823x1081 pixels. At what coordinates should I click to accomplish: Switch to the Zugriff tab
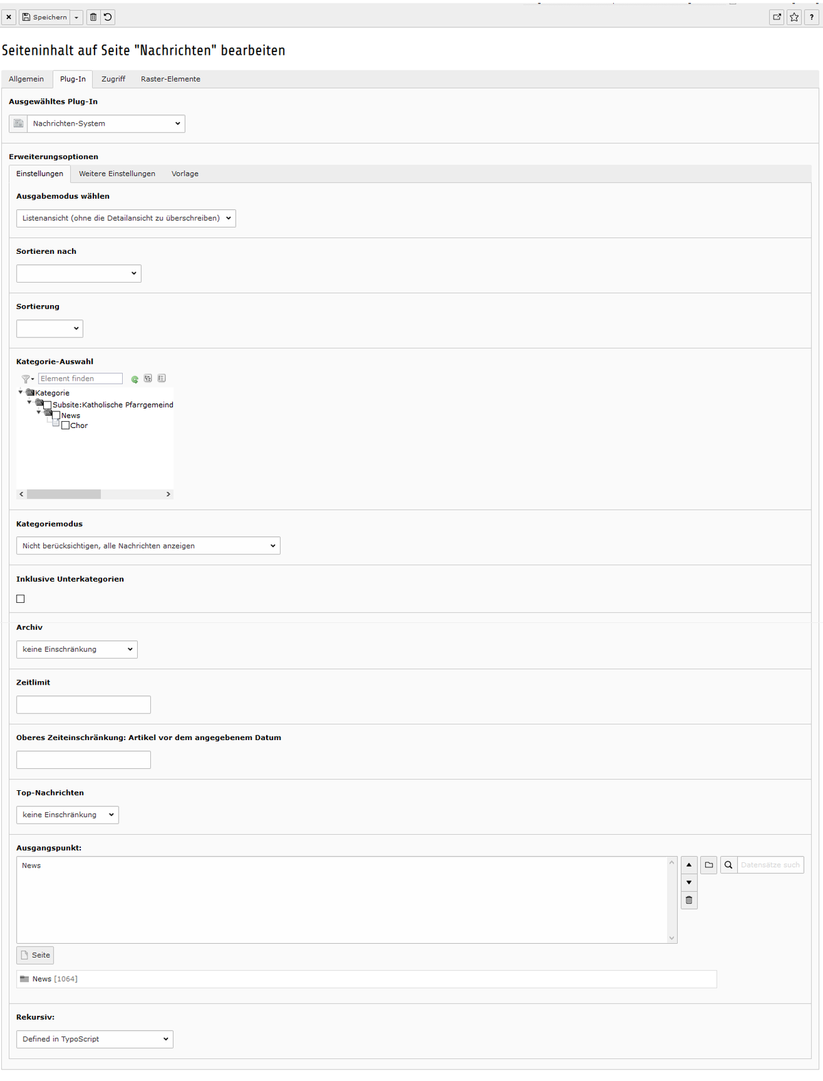[x=113, y=79]
